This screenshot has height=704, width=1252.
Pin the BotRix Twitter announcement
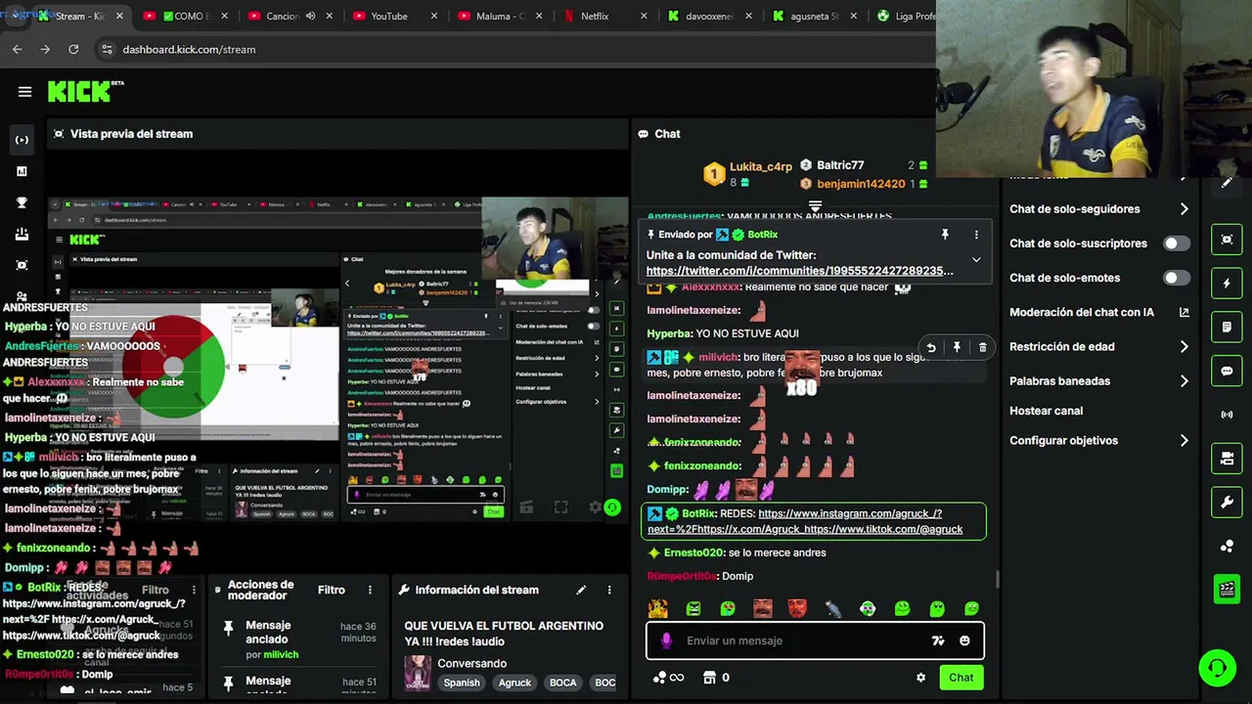(945, 235)
